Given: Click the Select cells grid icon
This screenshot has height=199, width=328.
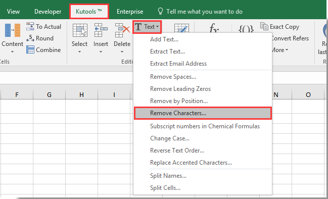Looking at the screenshot, I should pos(80,30).
